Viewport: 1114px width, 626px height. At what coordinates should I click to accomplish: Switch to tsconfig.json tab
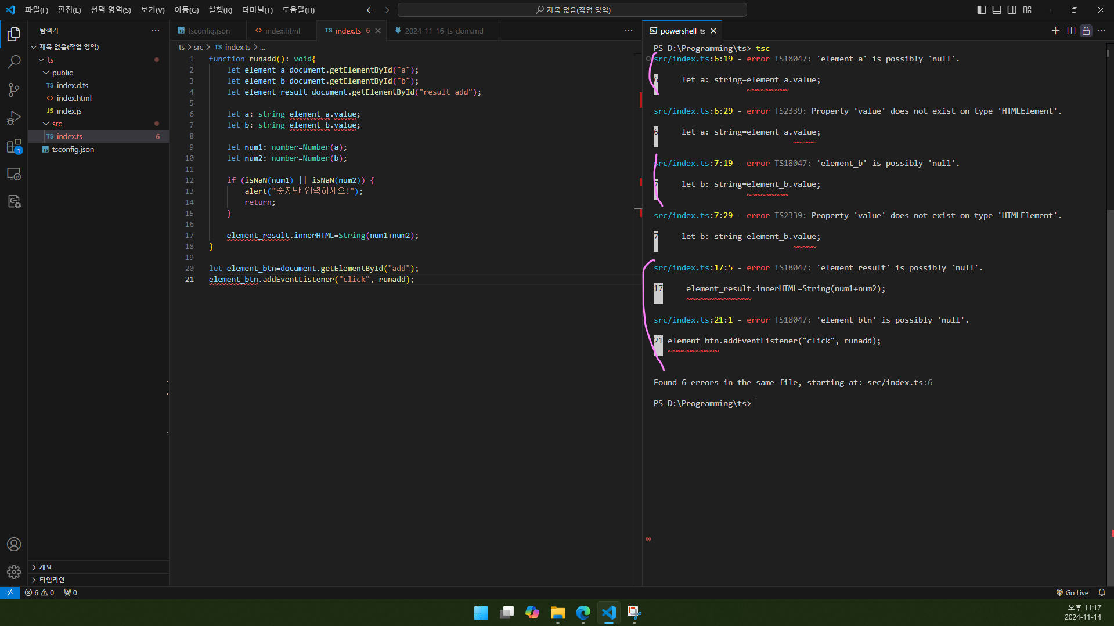[208, 31]
